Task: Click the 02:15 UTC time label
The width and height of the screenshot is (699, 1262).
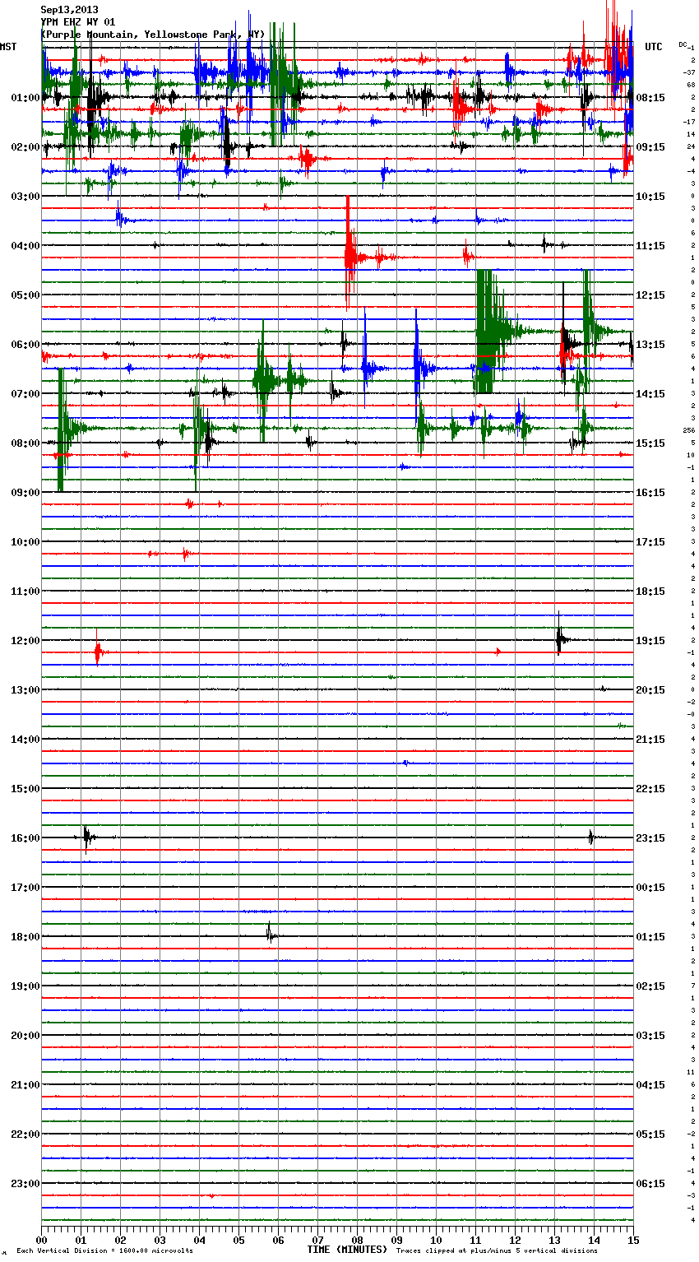Action: (x=650, y=986)
